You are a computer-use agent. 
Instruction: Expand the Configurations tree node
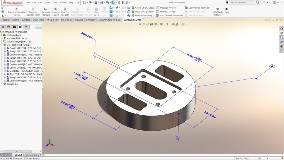click(x=2, y=35)
